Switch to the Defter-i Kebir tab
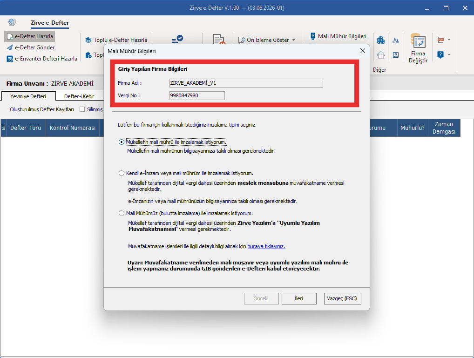The height and width of the screenshot is (358, 474). [x=79, y=96]
